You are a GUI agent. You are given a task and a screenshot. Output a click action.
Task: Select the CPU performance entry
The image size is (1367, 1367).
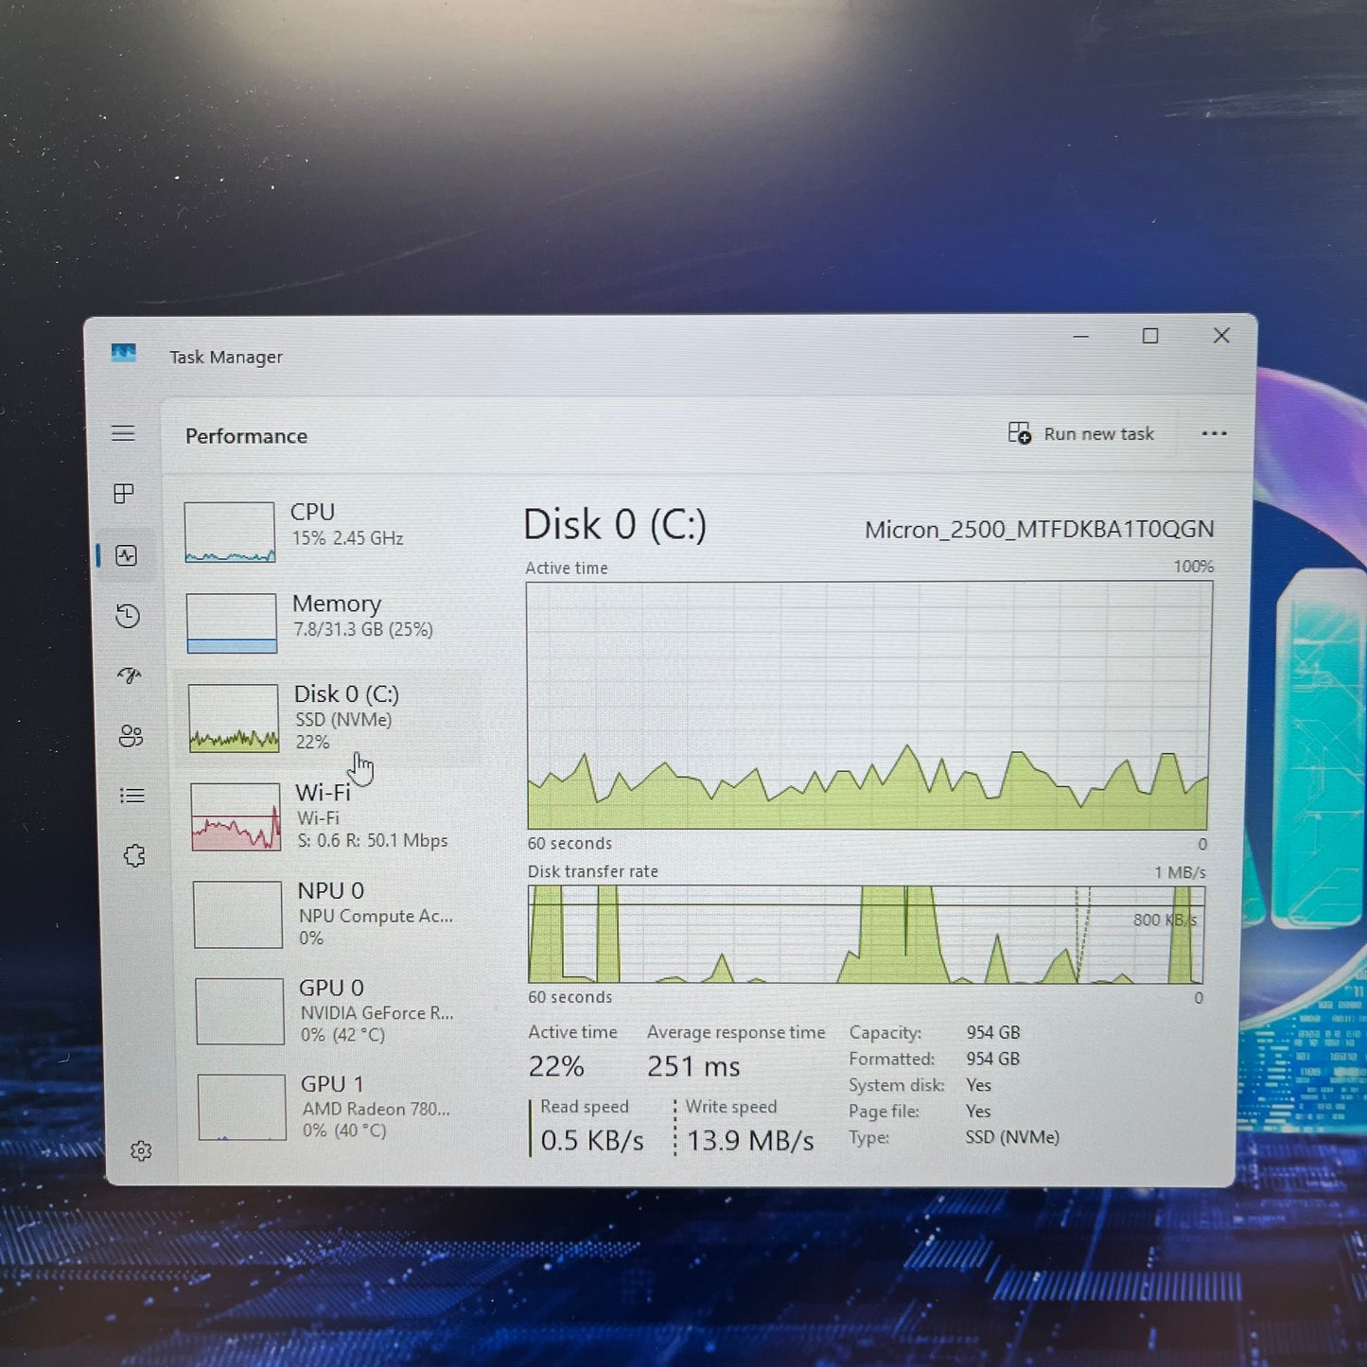tap(324, 531)
